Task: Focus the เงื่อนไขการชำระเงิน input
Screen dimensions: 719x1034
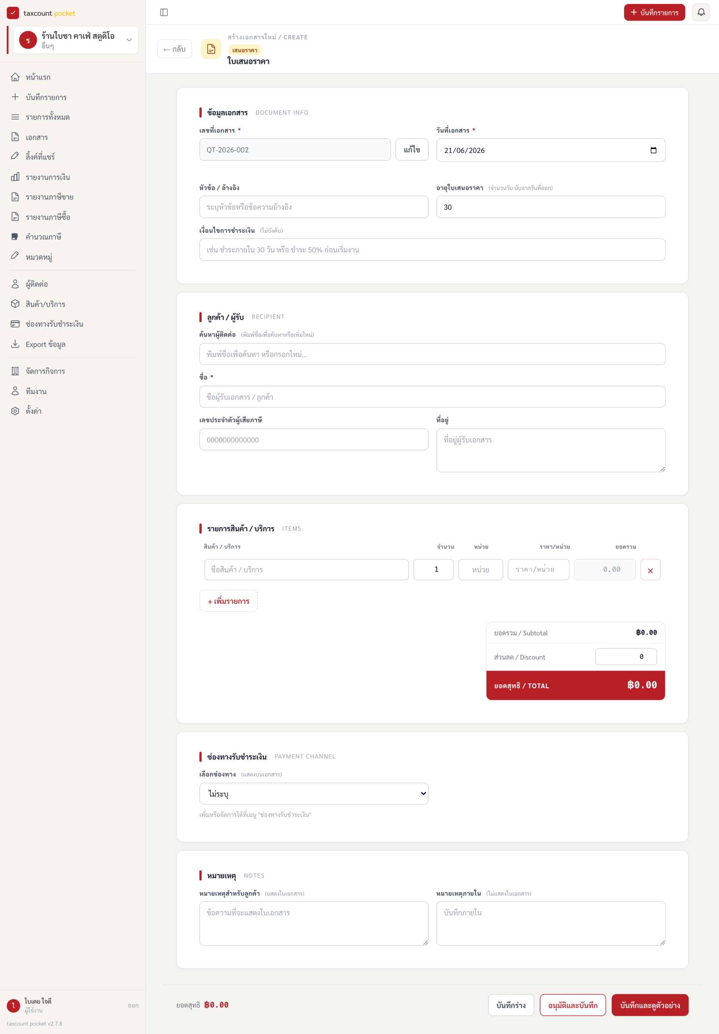Action: pos(432,250)
